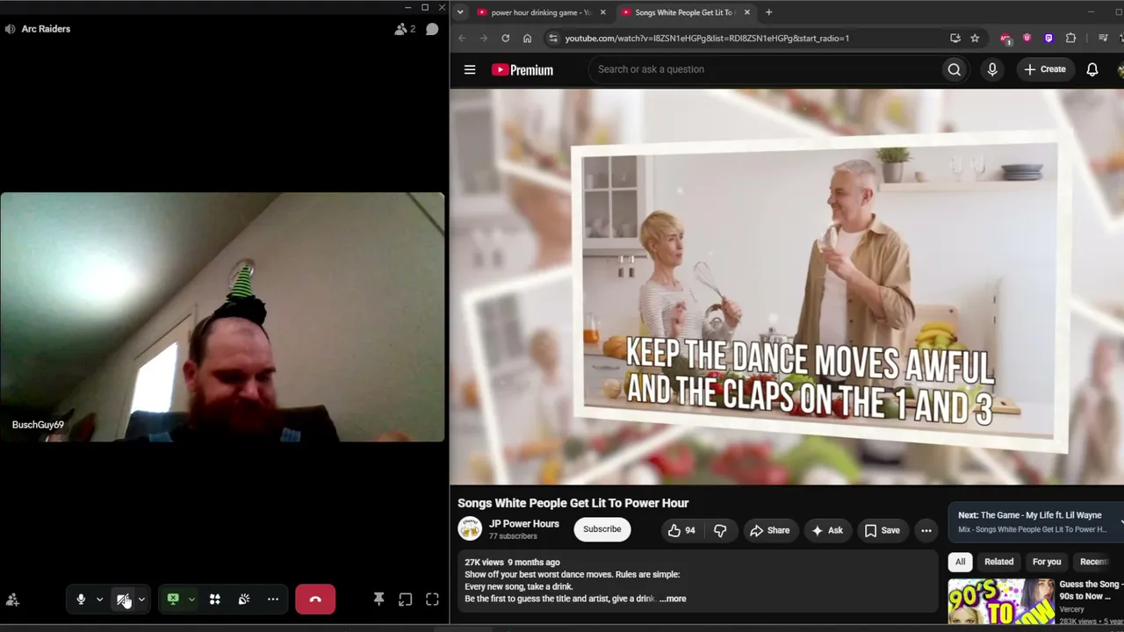Dislike the video
The image size is (1124, 632).
(720, 530)
